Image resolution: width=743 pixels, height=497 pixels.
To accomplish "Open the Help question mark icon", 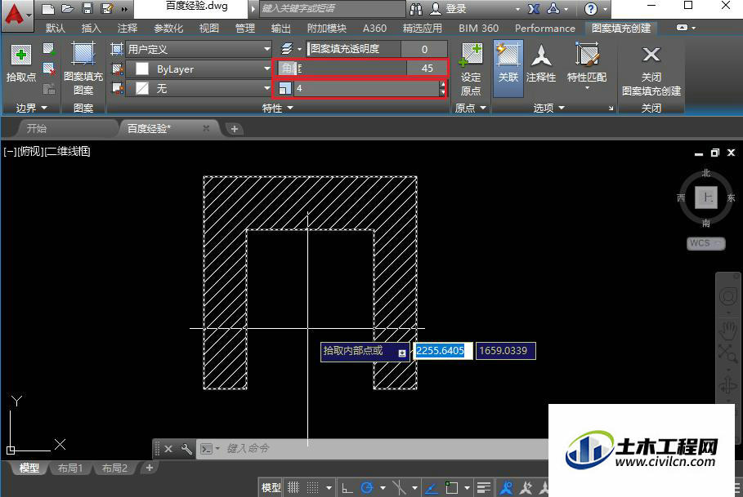I will pyautogui.click(x=590, y=8).
